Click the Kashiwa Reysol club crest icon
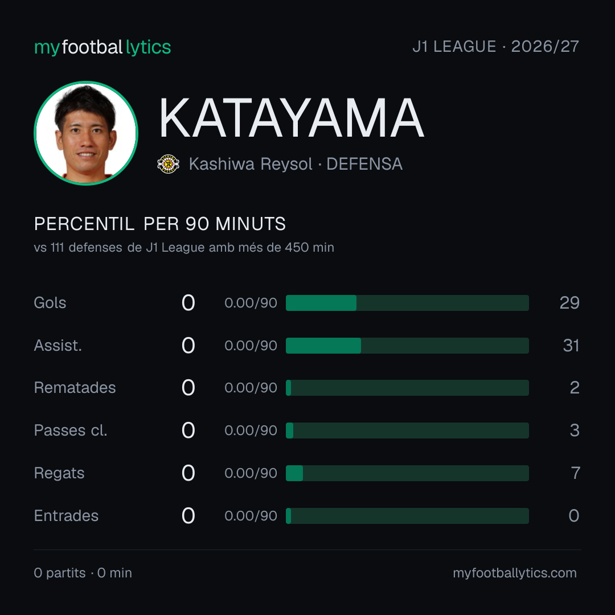 pyautogui.click(x=168, y=164)
